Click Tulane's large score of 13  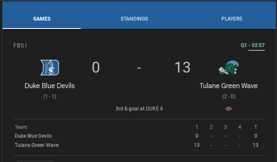point(182,67)
